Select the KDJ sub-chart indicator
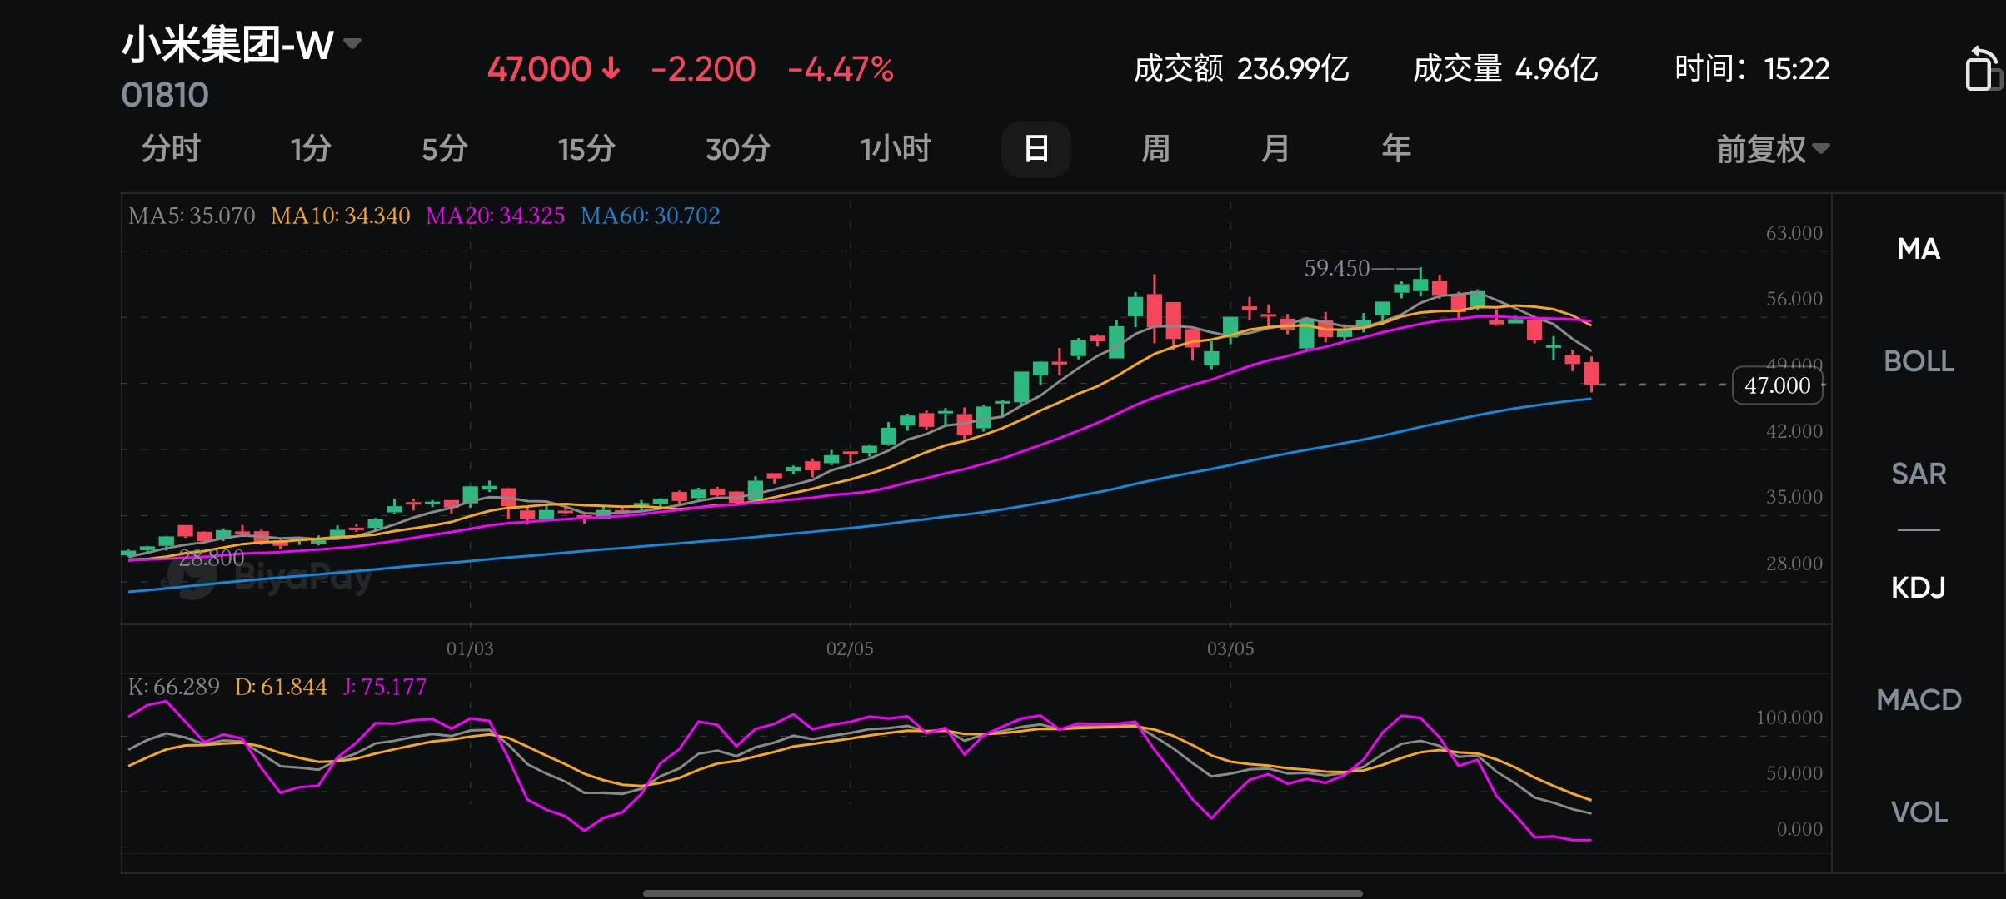Screen dimensions: 2006x899 (x=1919, y=588)
